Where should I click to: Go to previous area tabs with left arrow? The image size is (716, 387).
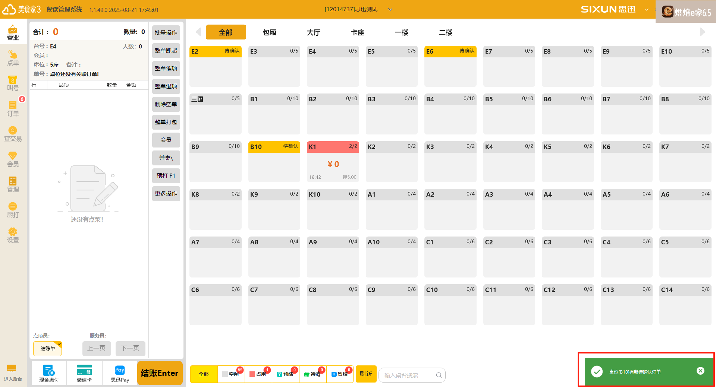tap(198, 32)
